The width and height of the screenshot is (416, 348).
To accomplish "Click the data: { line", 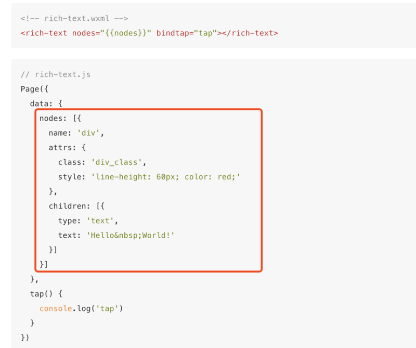I will tap(46, 104).
